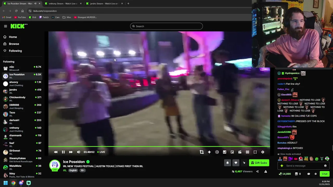Click the clip crop icon in player
333x187 pixels.
(x=202, y=152)
